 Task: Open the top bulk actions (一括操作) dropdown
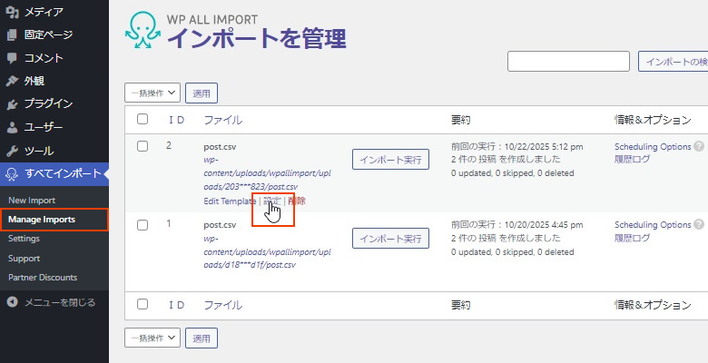pyautogui.click(x=152, y=92)
